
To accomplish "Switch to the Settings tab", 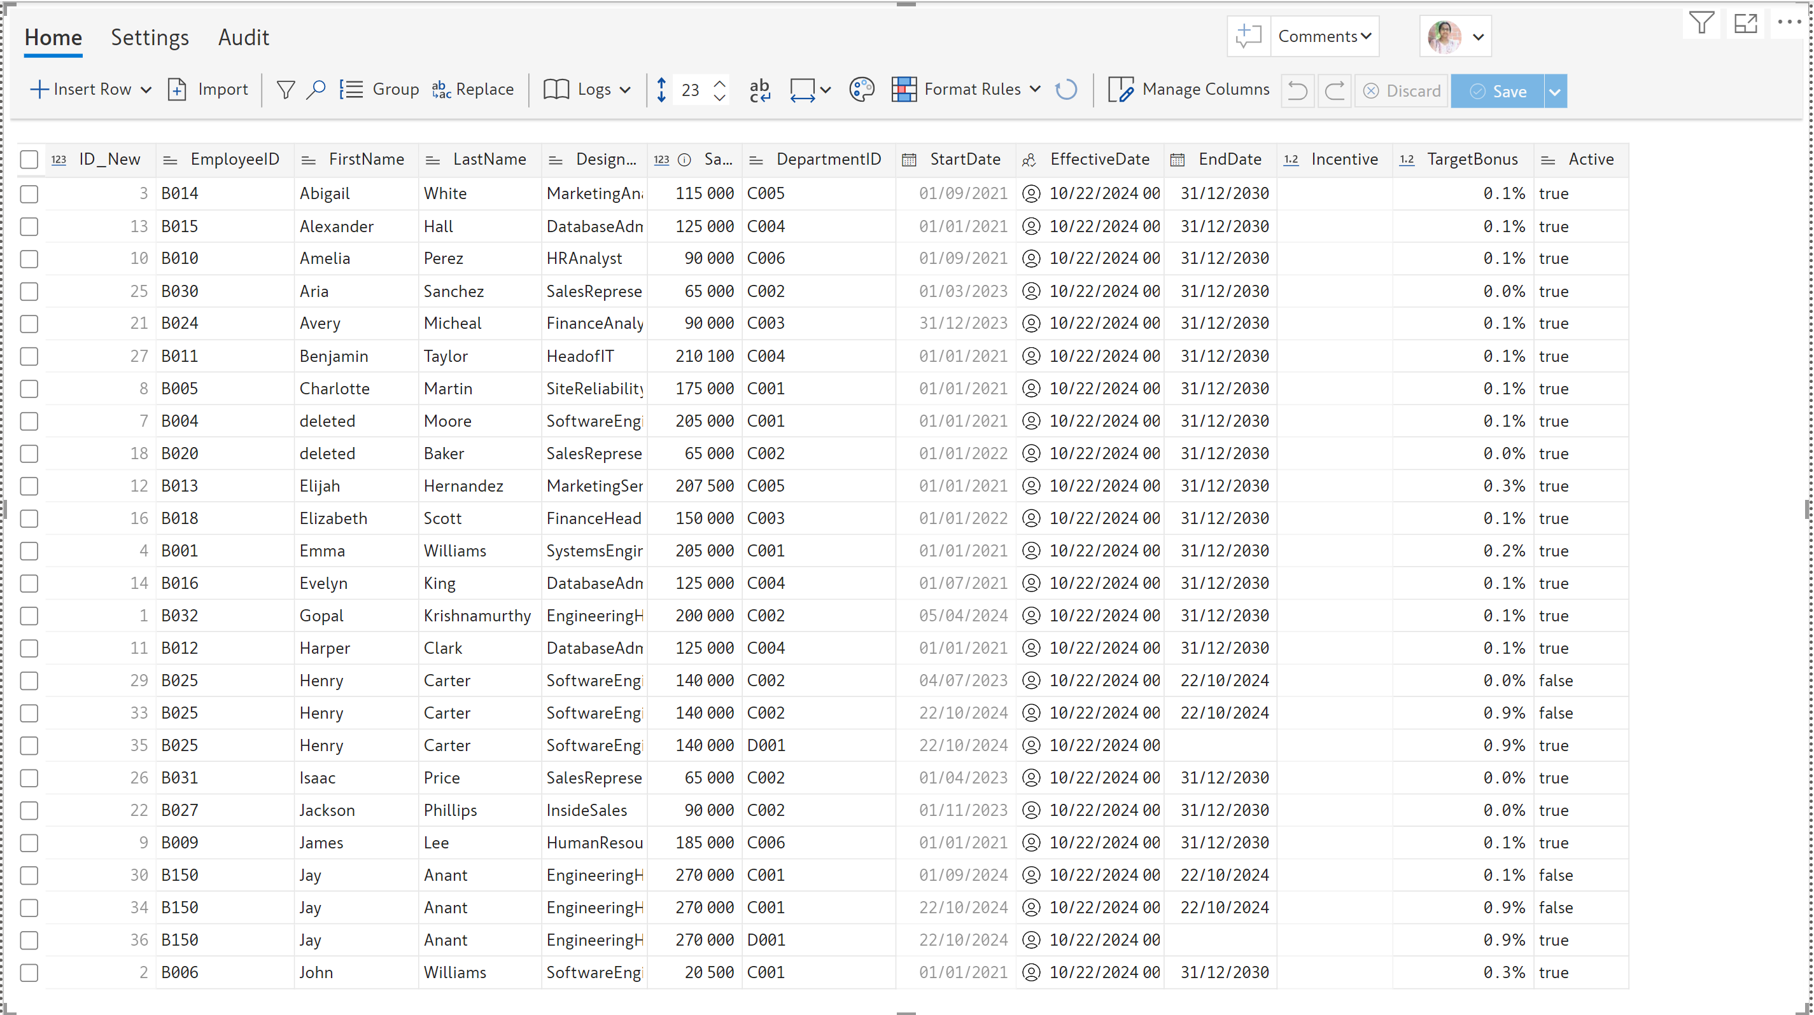I will tap(150, 38).
